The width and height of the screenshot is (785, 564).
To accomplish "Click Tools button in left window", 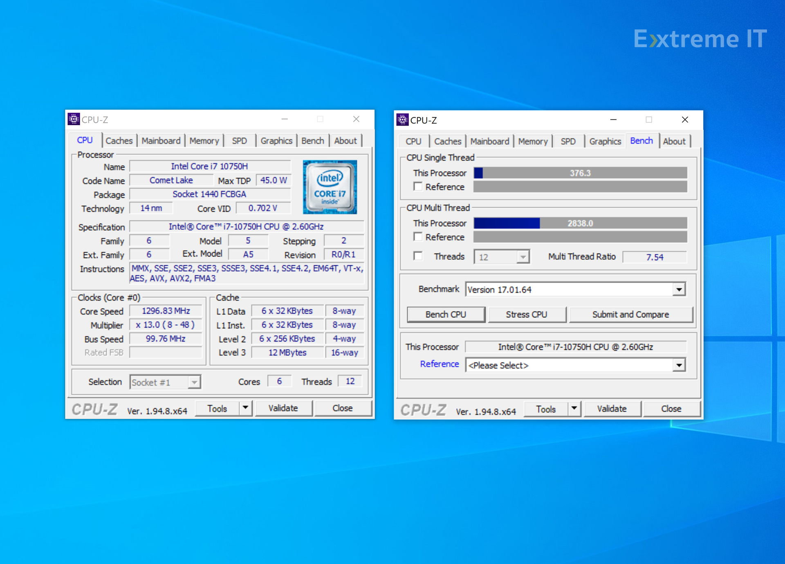I will 217,408.
